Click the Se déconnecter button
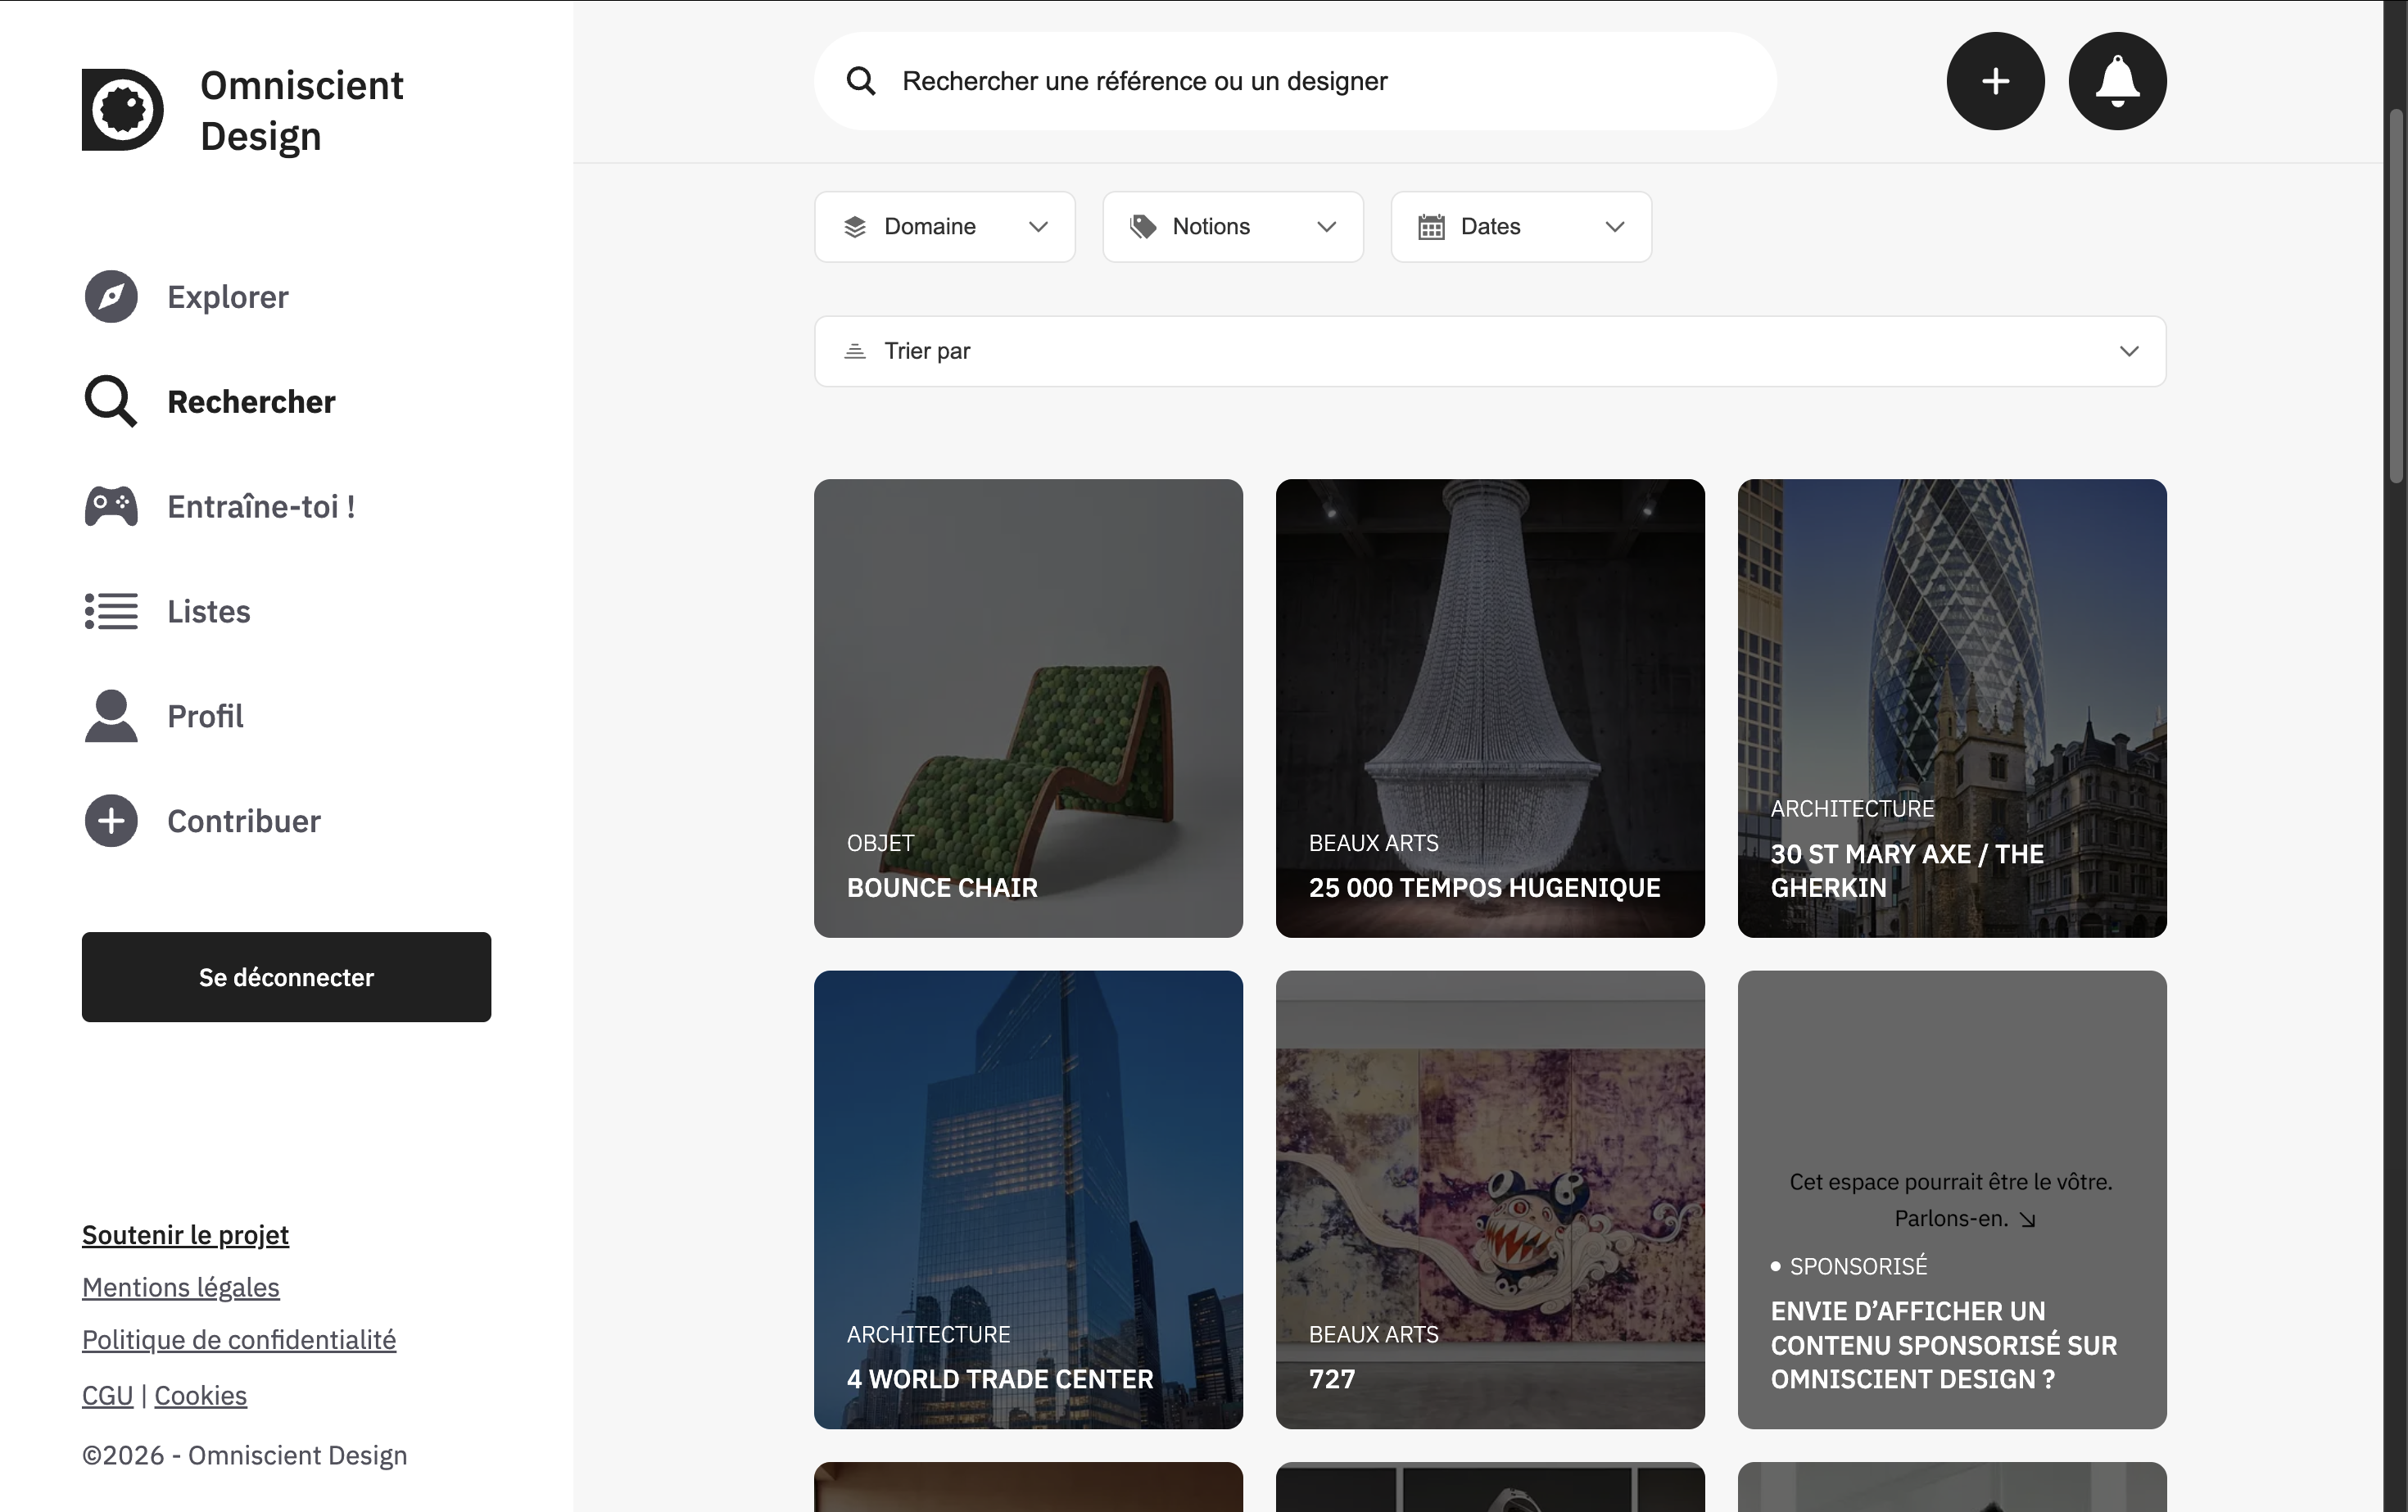 coord(286,977)
